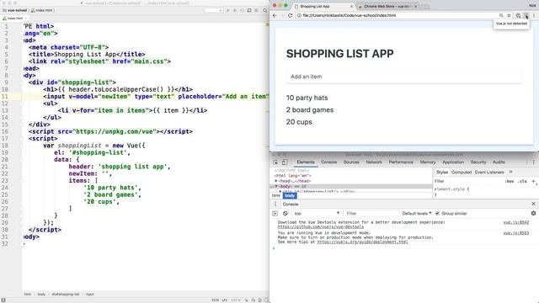Open the IDE run configuration dropdown
The width and height of the screenshot is (539, 303).
coord(213,10)
